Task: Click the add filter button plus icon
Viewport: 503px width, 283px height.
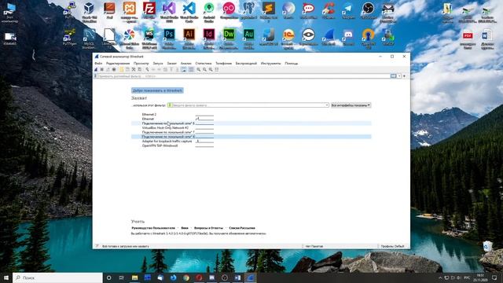Action: point(404,76)
